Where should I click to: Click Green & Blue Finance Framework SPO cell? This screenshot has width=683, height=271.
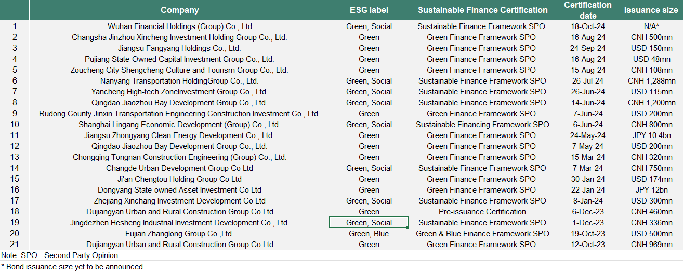click(482, 234)
